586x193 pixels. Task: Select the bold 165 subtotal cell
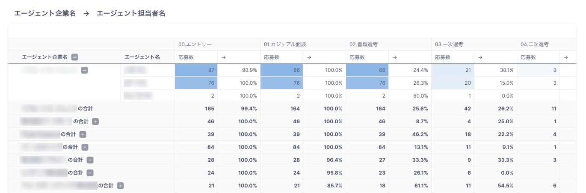click(x=196, y=109)
